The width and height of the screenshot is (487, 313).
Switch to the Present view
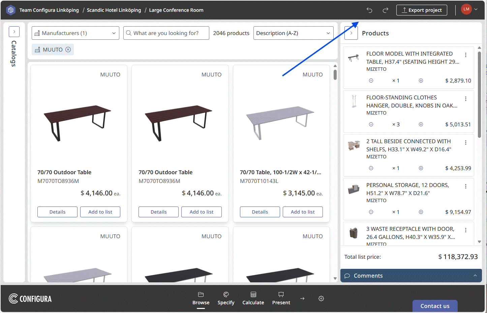[281, 299]
